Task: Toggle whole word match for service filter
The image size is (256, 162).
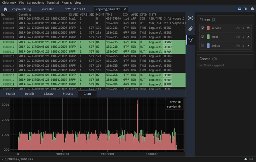Action: coord(243,28)
